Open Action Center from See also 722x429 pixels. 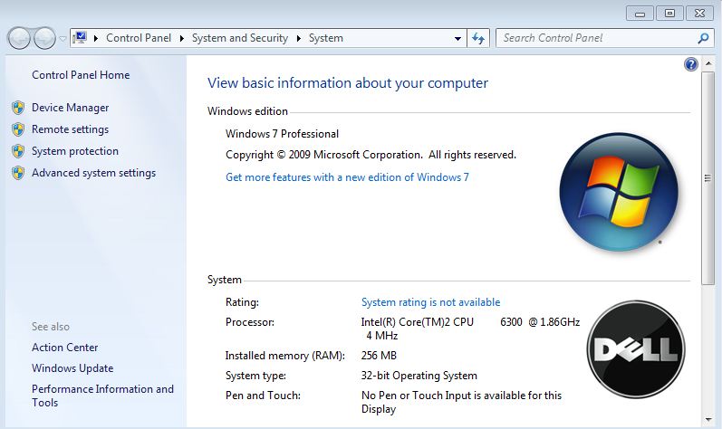65,348
